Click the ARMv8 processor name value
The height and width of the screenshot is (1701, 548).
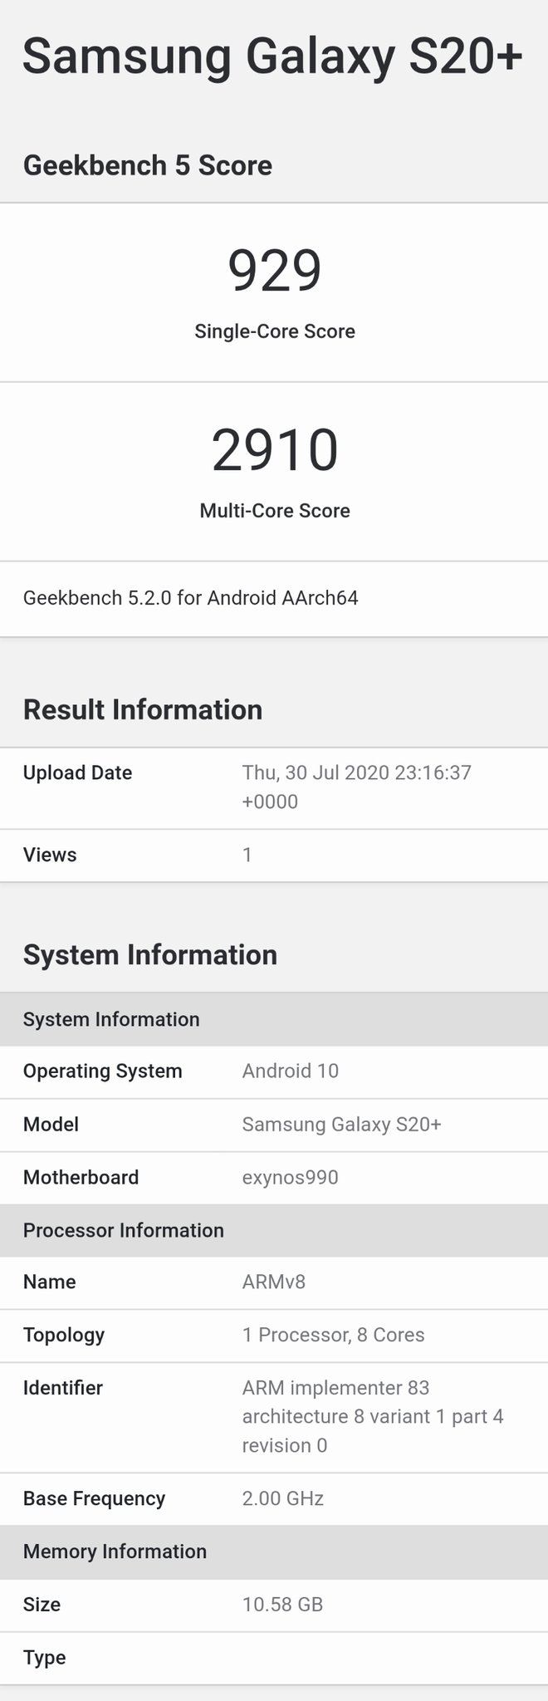pos(273,1282)
